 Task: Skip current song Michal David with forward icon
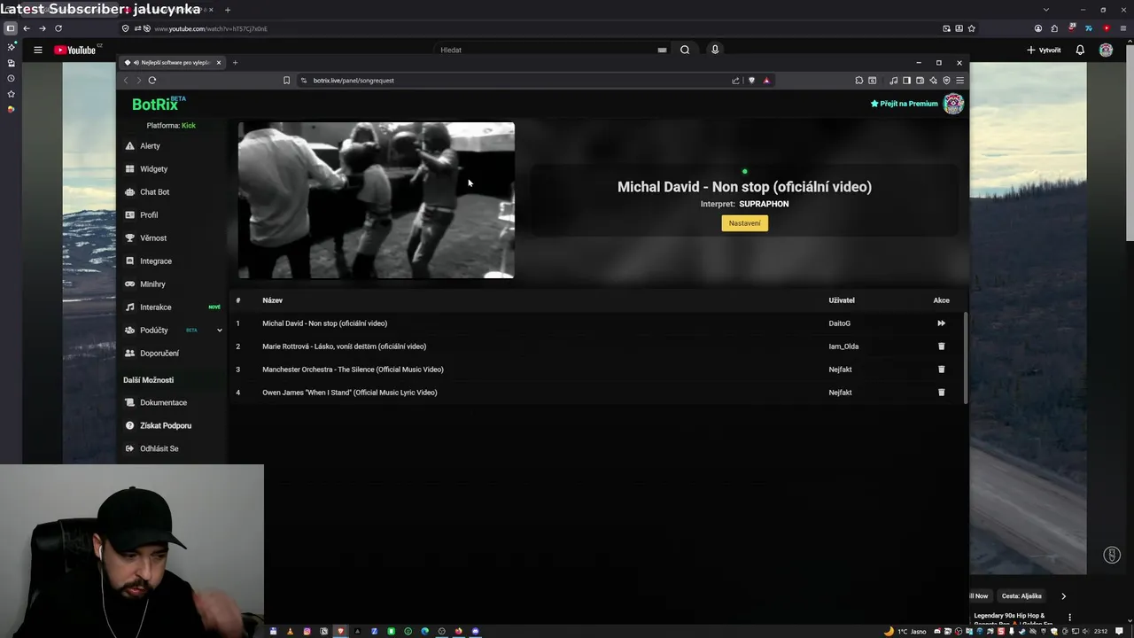click(941, 323)
